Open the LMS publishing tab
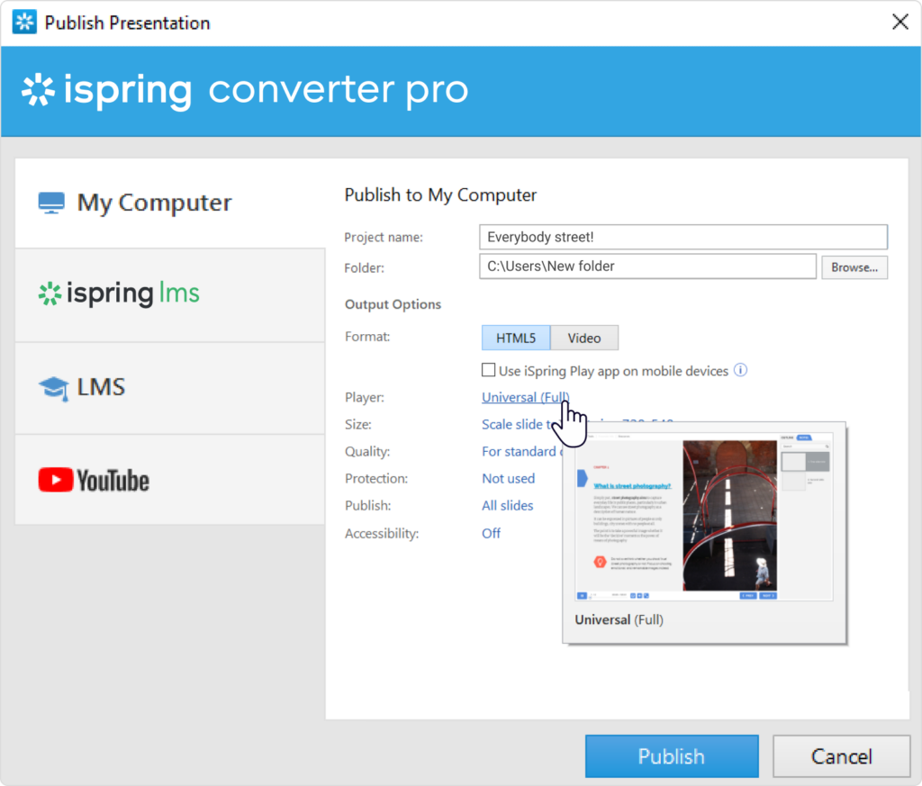 pyautogui.click(x=170, y=388)
